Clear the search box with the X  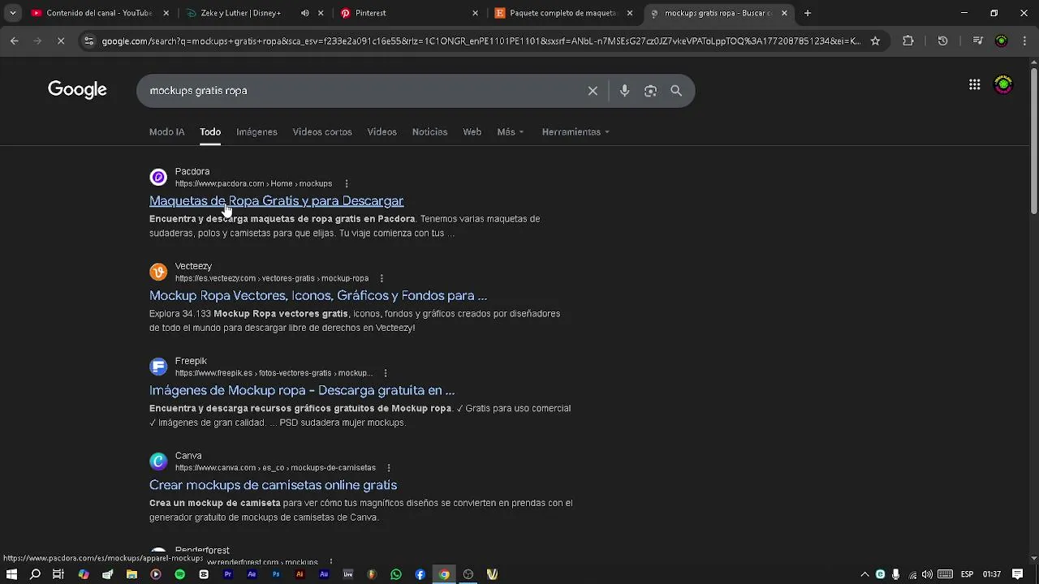tap(593, 91)
